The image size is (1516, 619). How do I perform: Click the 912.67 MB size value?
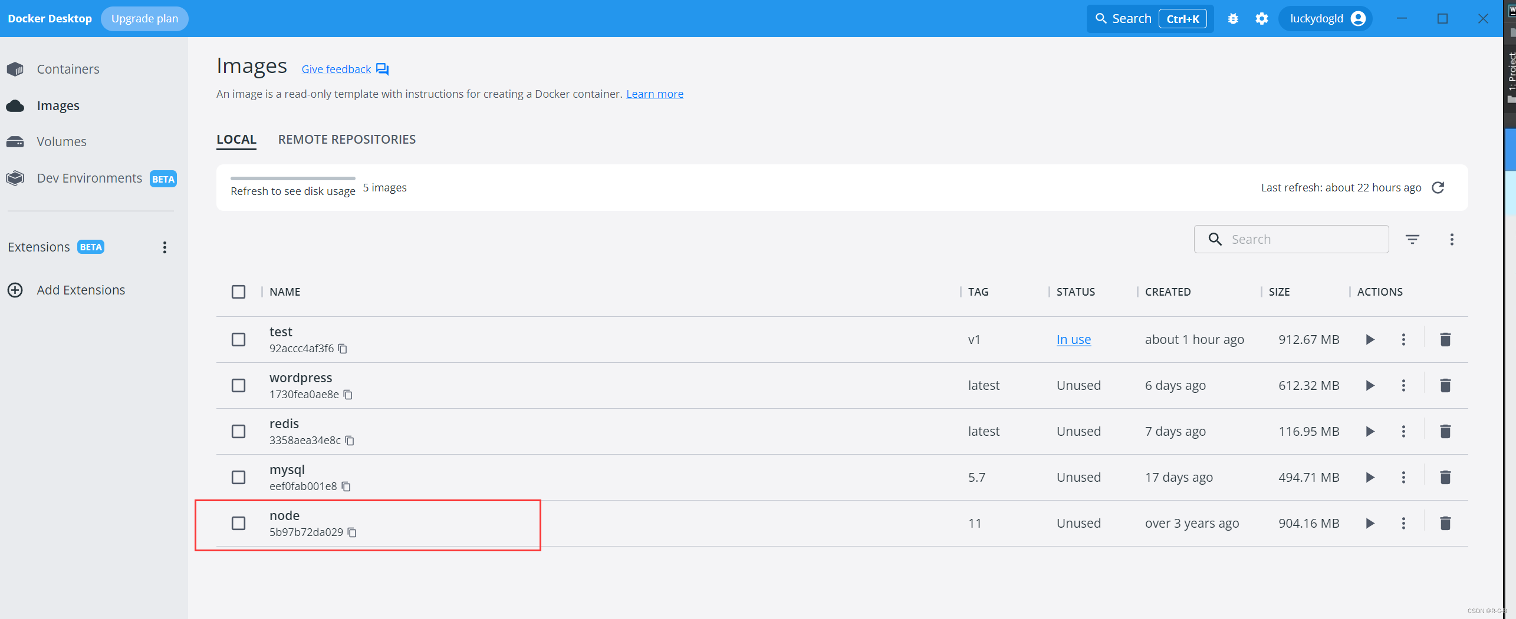click(x=1308, y=340)
